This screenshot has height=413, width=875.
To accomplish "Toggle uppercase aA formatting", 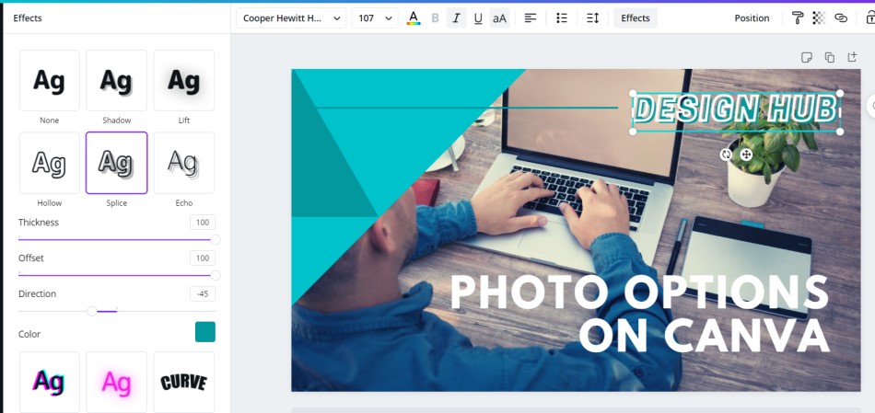I will (x=499, y=17).
